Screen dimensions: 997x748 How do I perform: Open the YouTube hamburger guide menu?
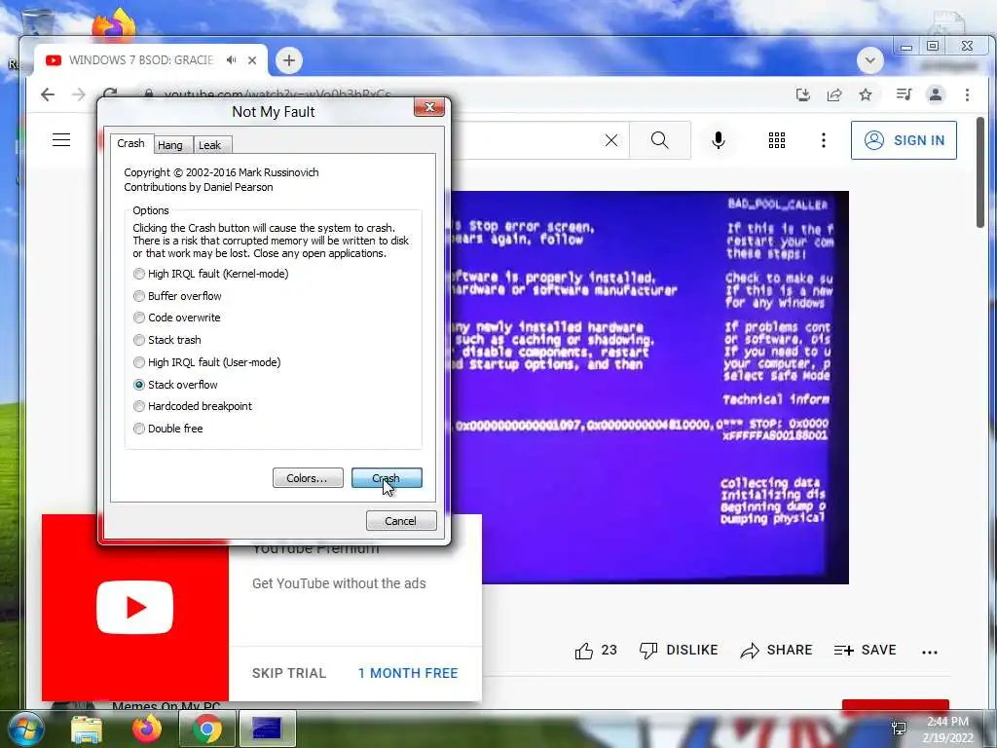tap(61, 140)
